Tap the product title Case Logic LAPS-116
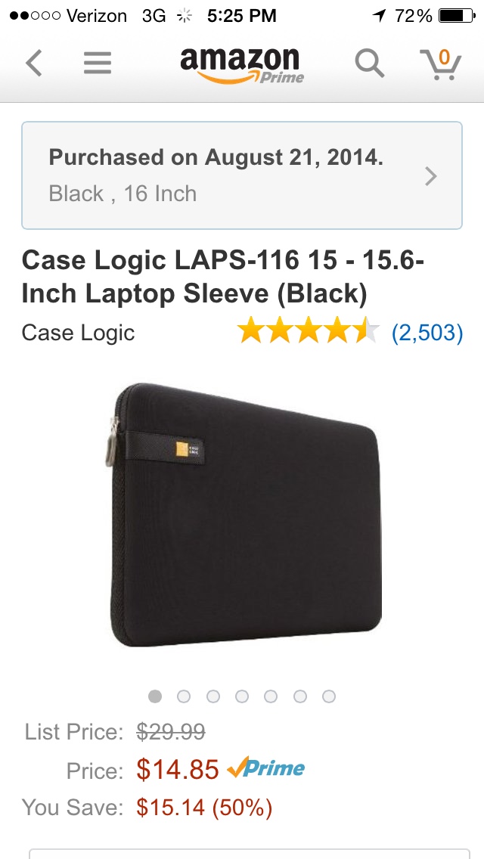The width and height of the screenshot is (484, 859). point(222,278)
